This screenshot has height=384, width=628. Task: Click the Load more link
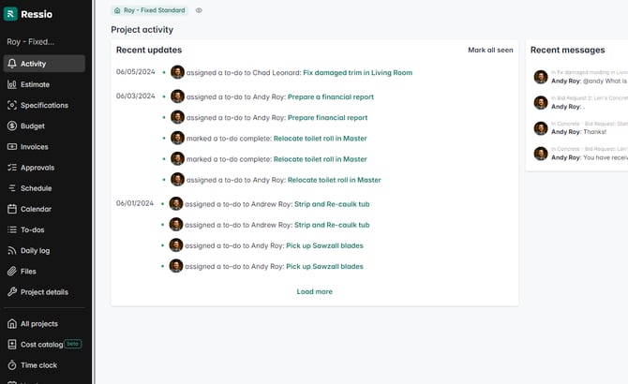click(314, 291)
